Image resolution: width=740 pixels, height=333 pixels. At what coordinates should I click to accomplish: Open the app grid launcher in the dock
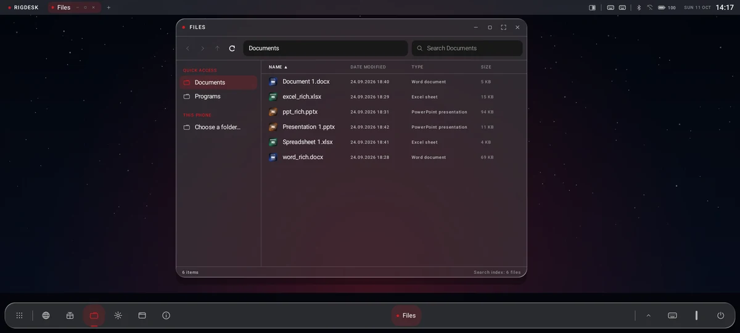tap(19, 315)
